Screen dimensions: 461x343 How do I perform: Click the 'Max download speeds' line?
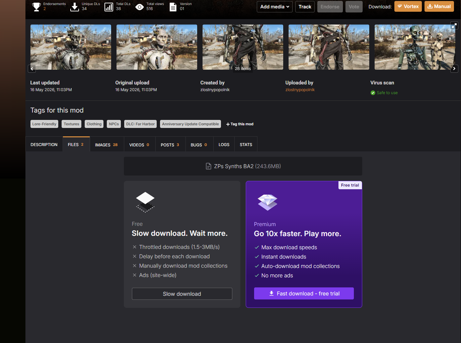(286, 247)
